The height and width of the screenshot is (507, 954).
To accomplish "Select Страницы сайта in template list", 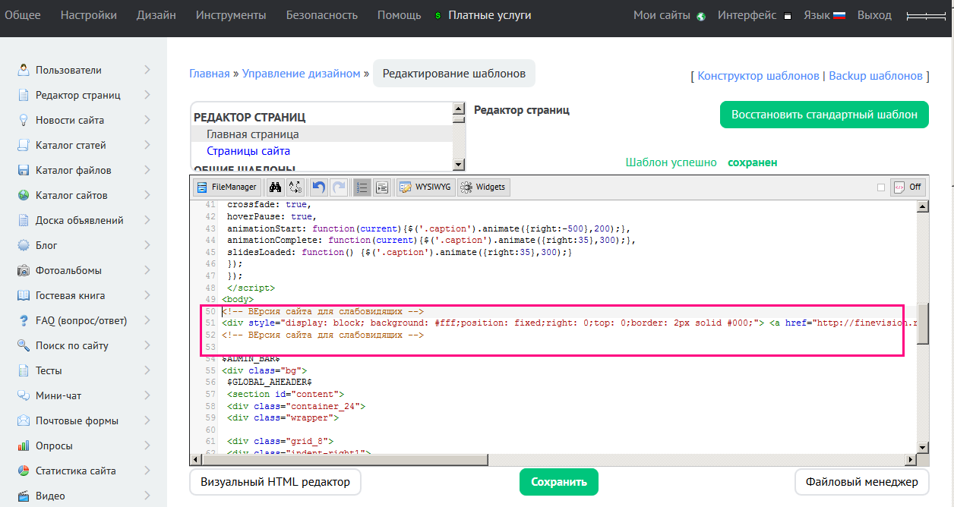I will tap(248, 151).
